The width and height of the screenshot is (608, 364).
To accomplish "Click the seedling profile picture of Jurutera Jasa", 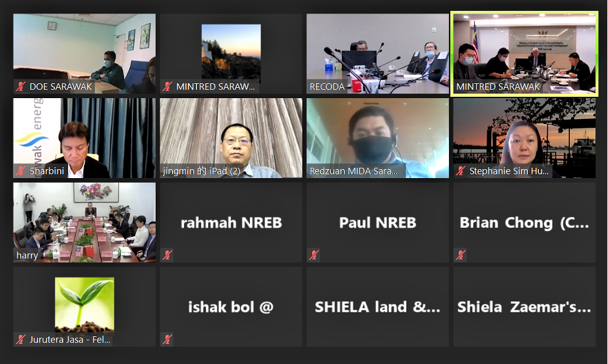I will click(x=85, y=305).
